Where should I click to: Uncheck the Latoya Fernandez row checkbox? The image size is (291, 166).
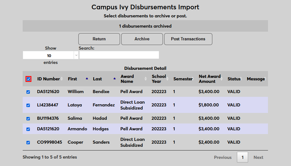[x=28, y=105]
